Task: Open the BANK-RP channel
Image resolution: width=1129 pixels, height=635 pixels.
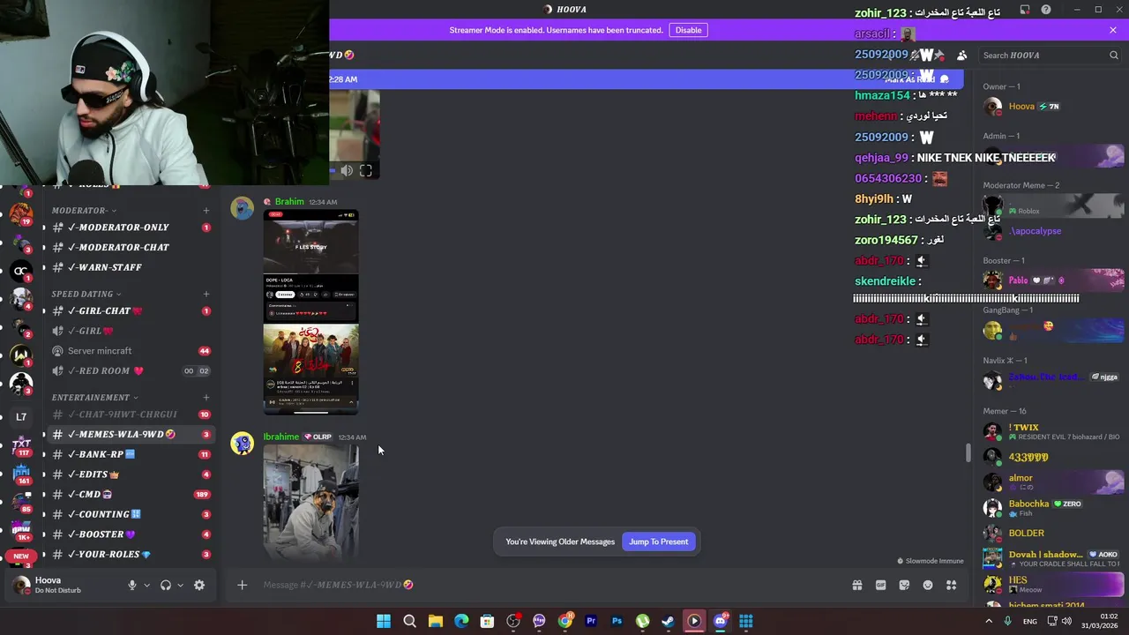Action: 131,454
